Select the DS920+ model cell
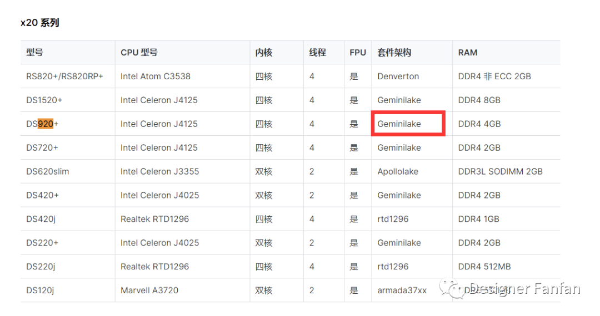Screen dimensions: 600x316 pyautogui.click(x=42, y=124)
